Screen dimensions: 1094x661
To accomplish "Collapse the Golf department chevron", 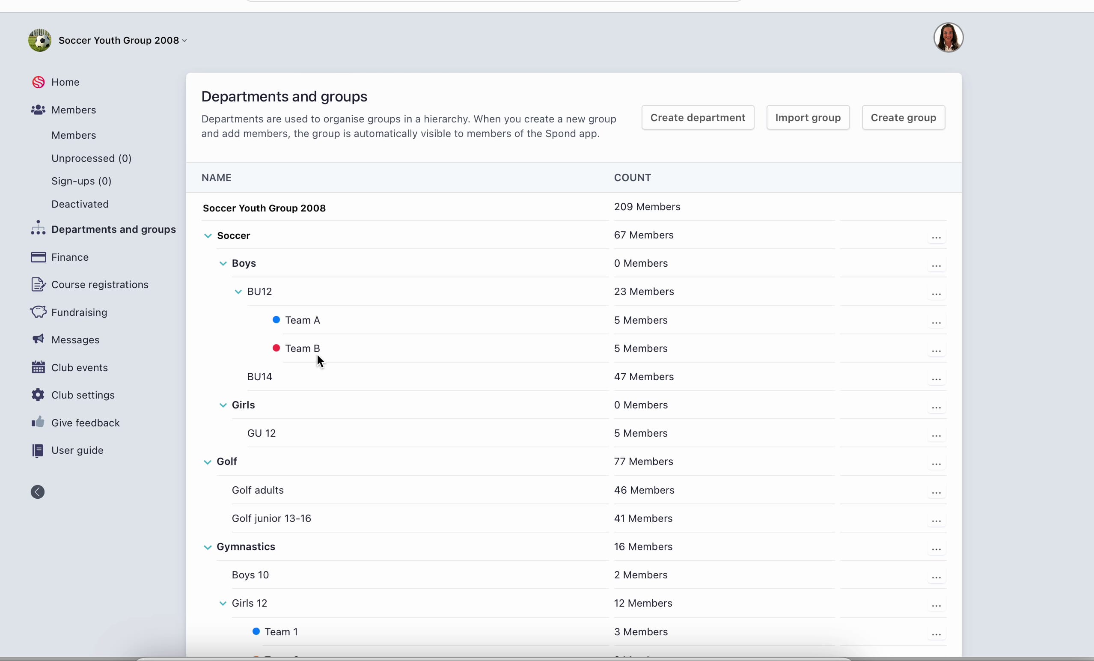I will tap(207, 462).
